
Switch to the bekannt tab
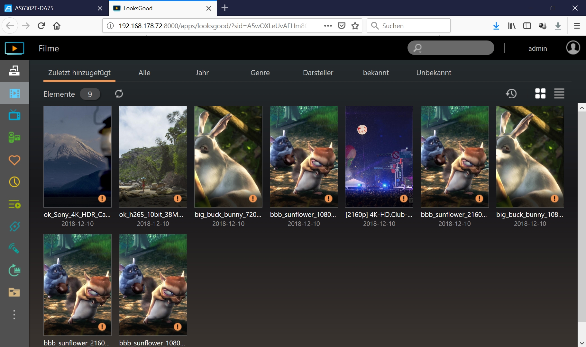(x=376, y=73)
